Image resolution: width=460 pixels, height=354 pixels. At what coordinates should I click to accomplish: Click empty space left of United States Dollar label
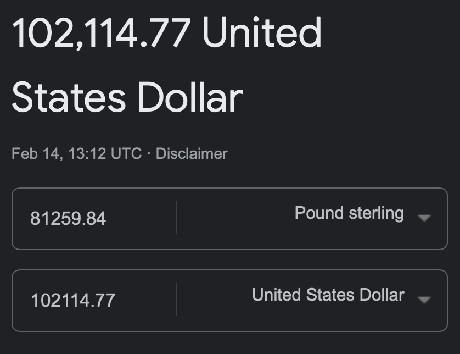[x=214, y=300]
